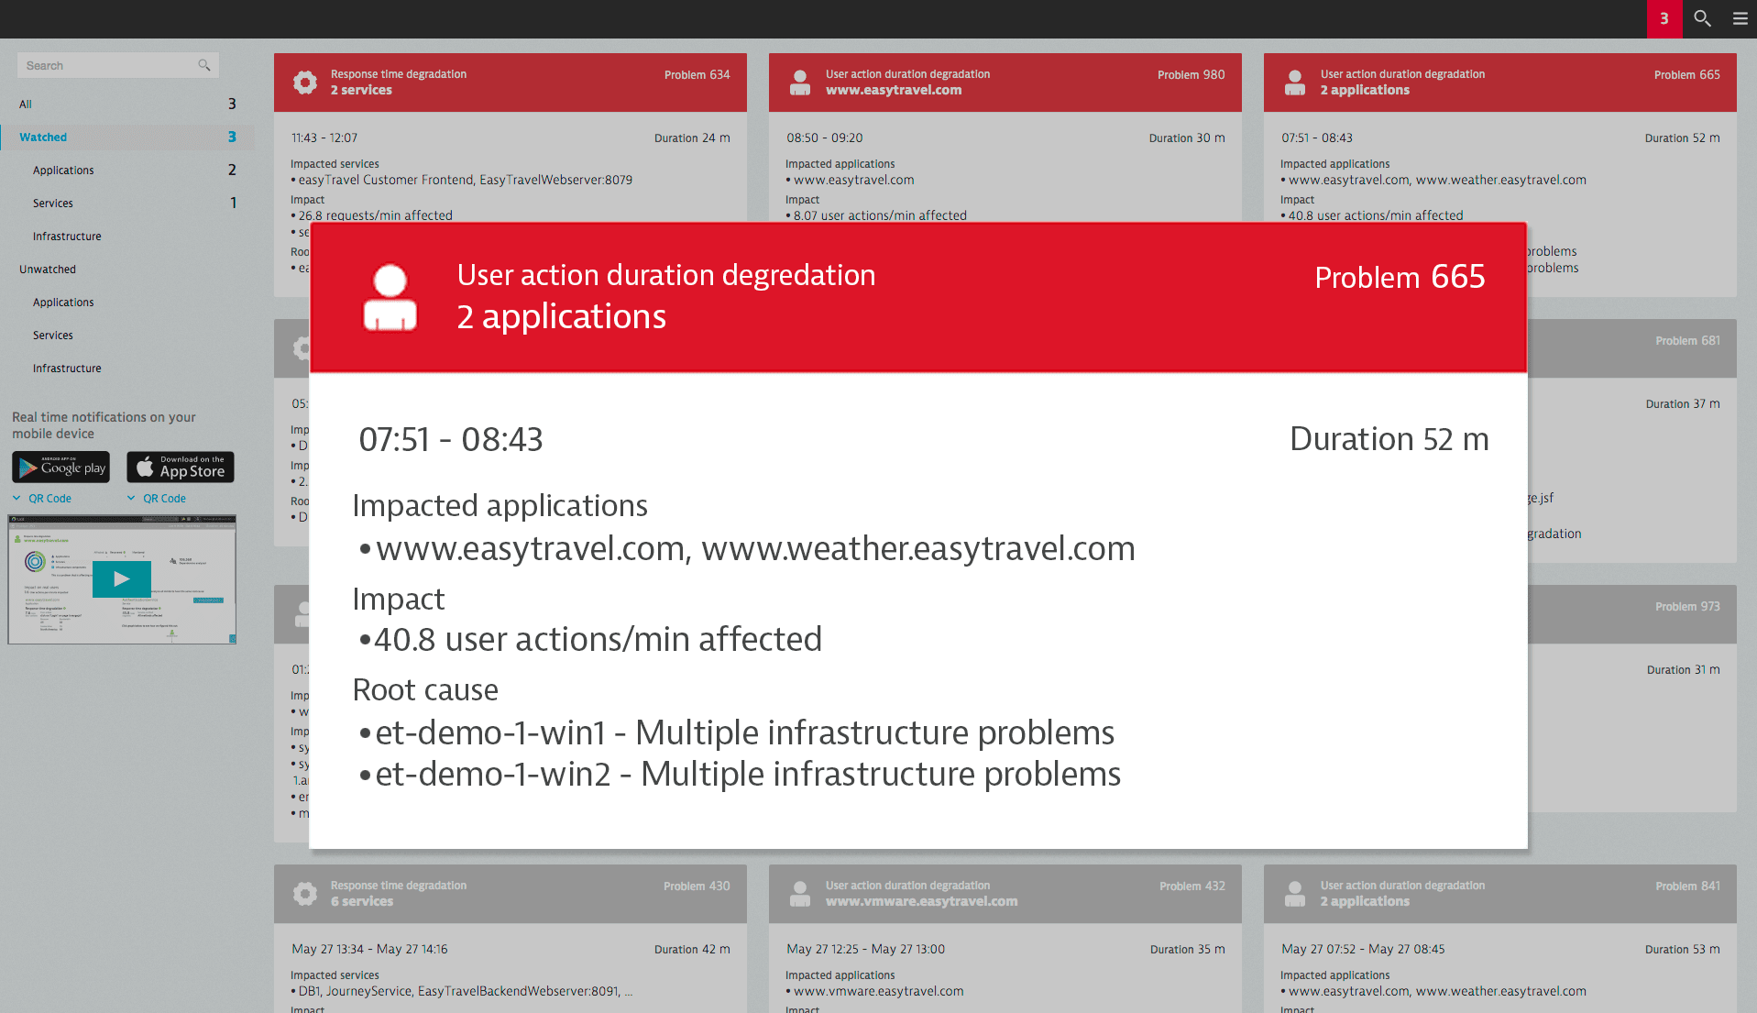1757x1013 pixels.
Task: Click 'Problem 665' in enlarged popup header
Action: coord(1400,276)
